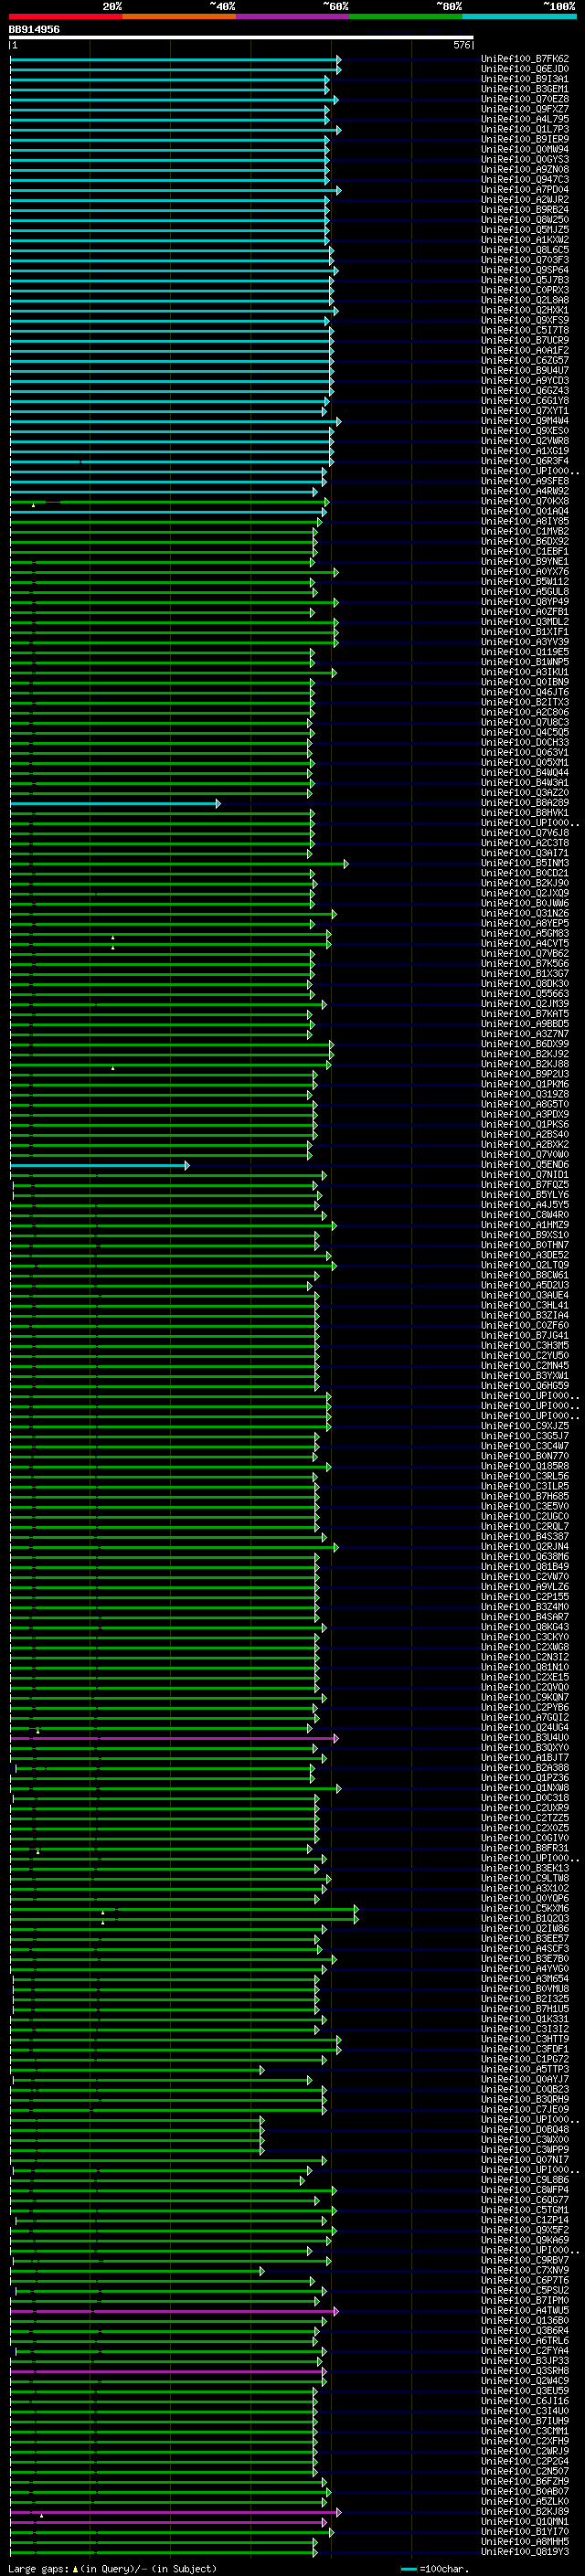Open hit UniRef100_Q3SRH8
Image resolution: width=585 pixels, height=2576 pixels.
click(x=525, y=2371)
